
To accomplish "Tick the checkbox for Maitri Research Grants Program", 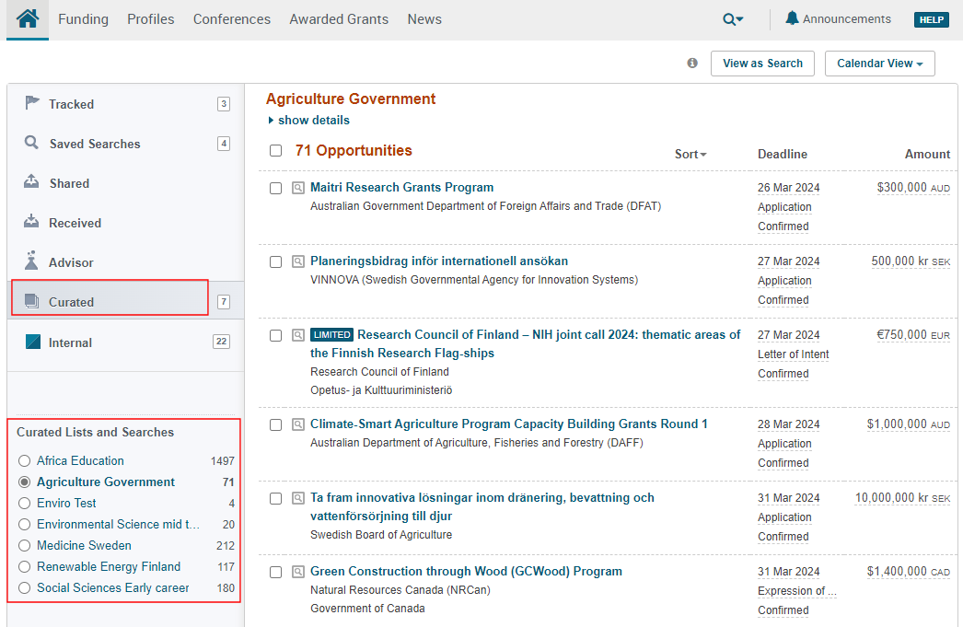I will click(x=275, y=188).
